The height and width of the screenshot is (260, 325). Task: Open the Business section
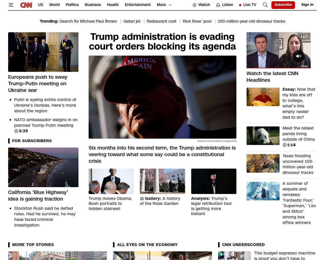(93, 5)
